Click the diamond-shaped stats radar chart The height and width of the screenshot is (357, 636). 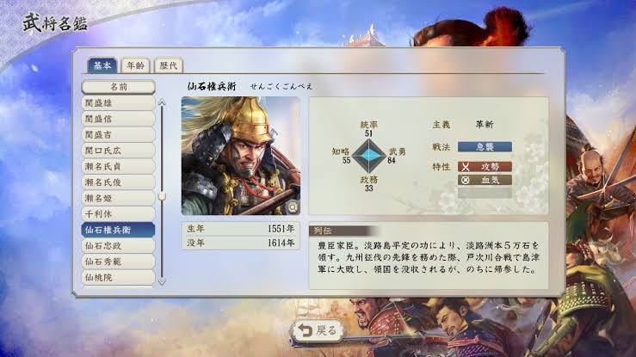368,155
